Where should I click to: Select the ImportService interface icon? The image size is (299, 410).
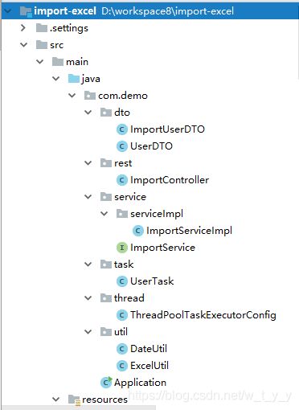click(x=122, y=248)
